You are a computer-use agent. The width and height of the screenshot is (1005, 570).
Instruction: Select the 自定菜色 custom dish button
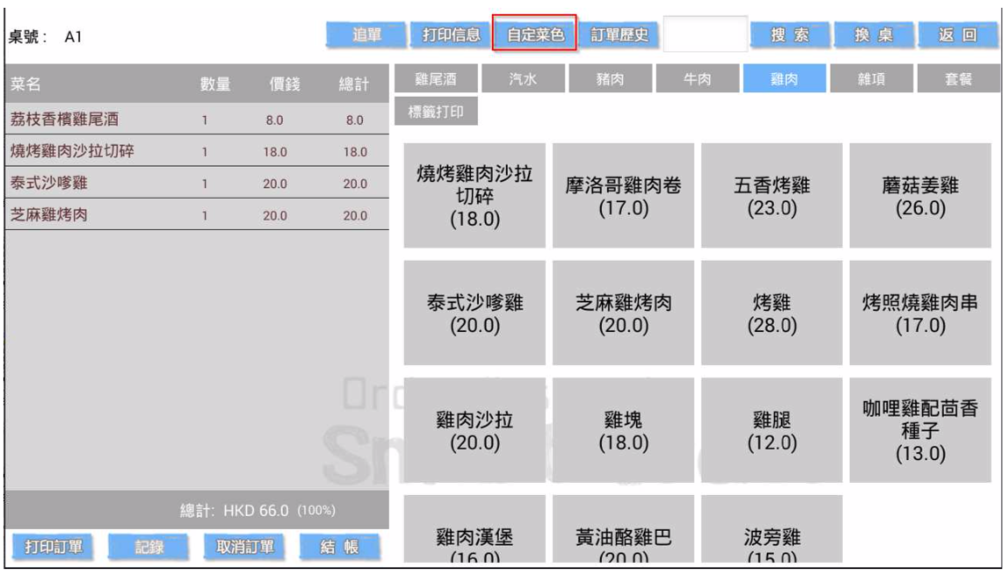[535, 35]
